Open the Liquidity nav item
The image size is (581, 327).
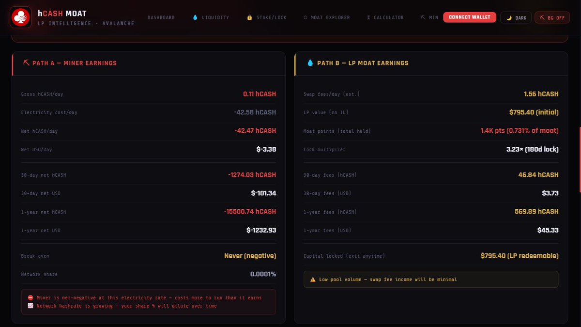tap(211, 17)
